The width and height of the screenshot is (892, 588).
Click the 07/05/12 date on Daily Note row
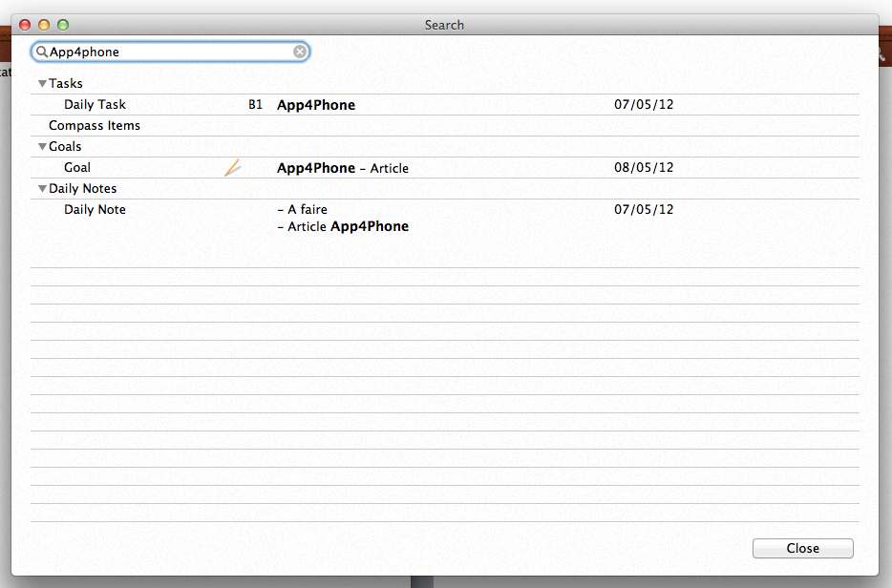click(x=644, y=210)
